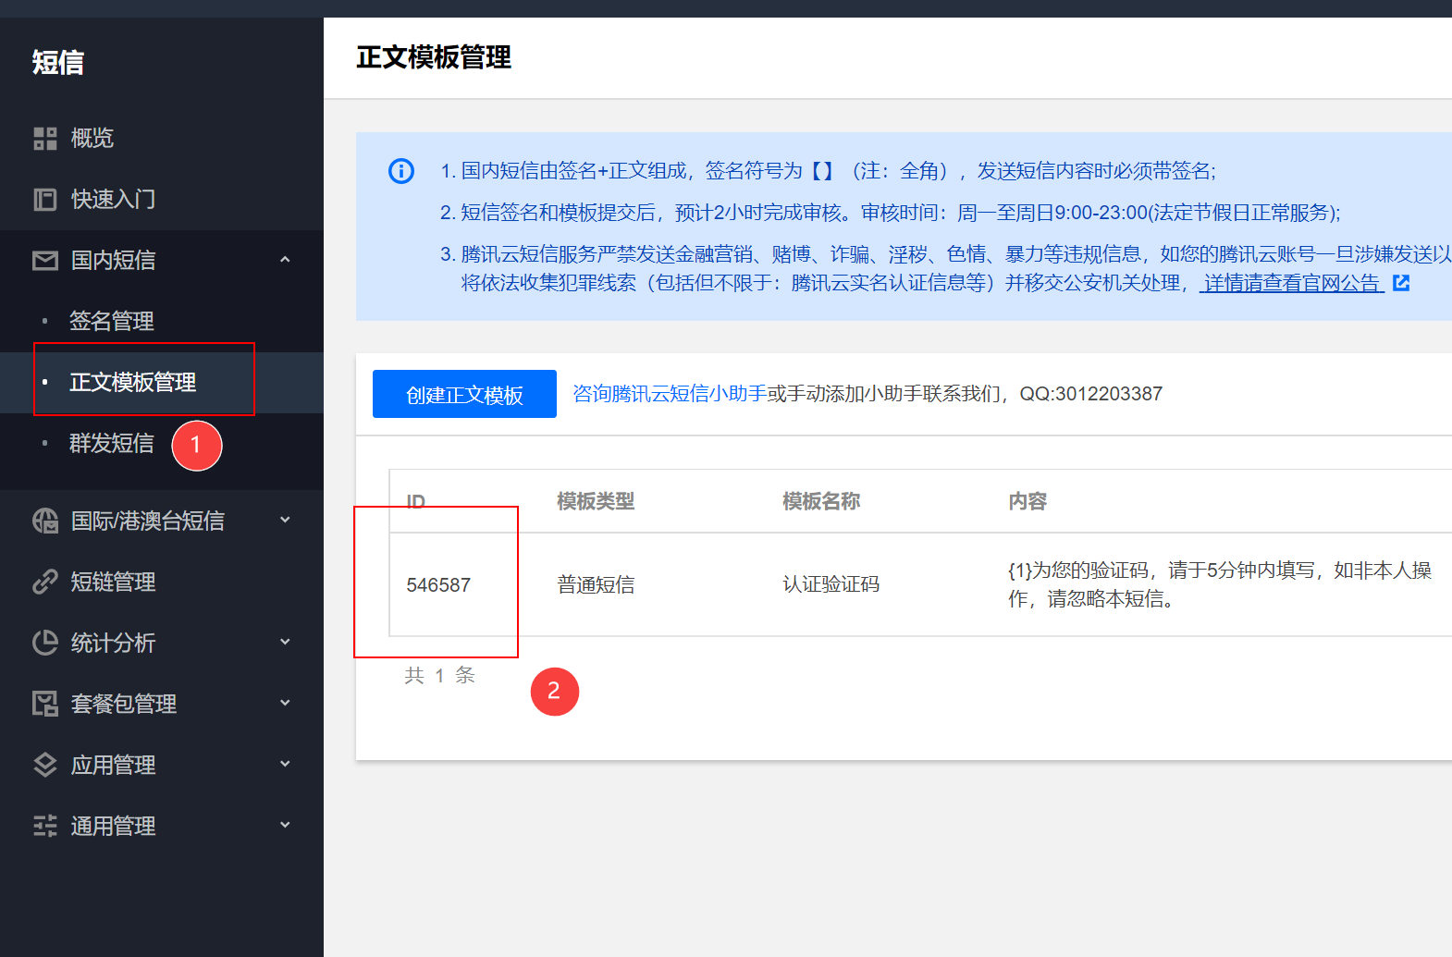This screenshot has width=1452, height=957.
Task: Click the 正文模板管理 page heading
Action: pos(434,57)
